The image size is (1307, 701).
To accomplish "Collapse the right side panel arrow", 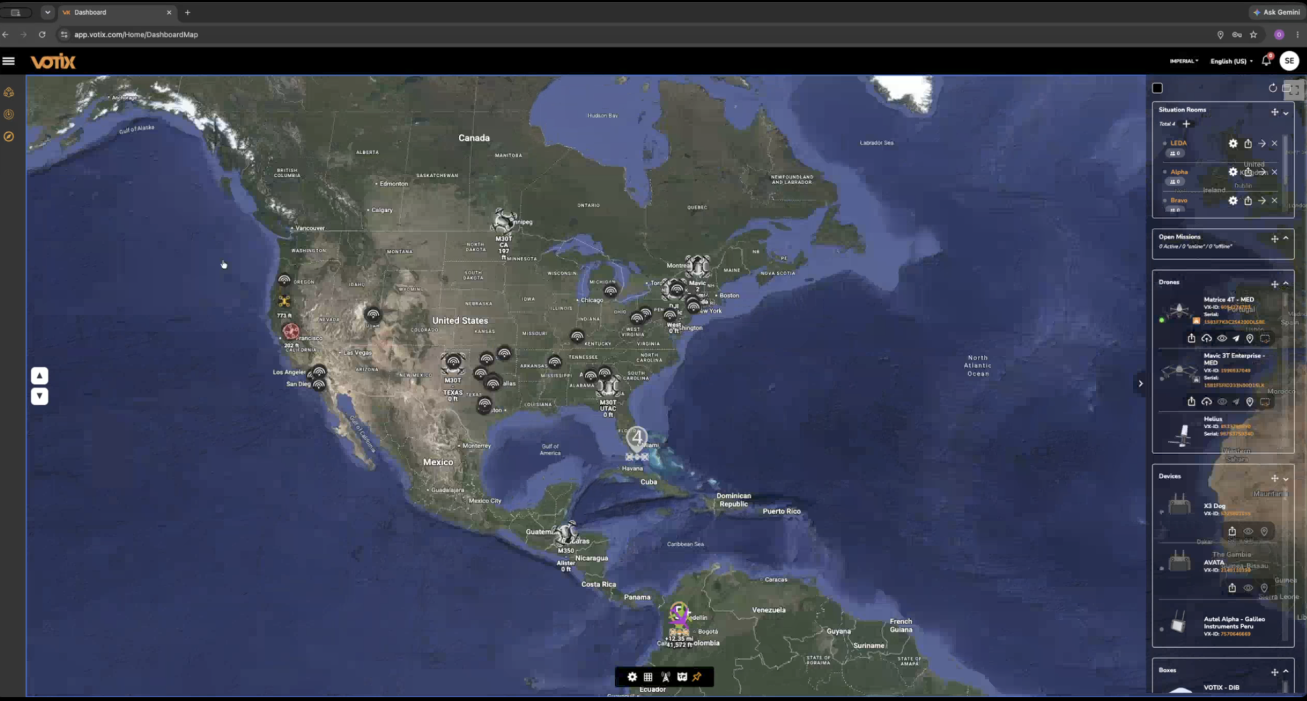I will click(1140, 383).
